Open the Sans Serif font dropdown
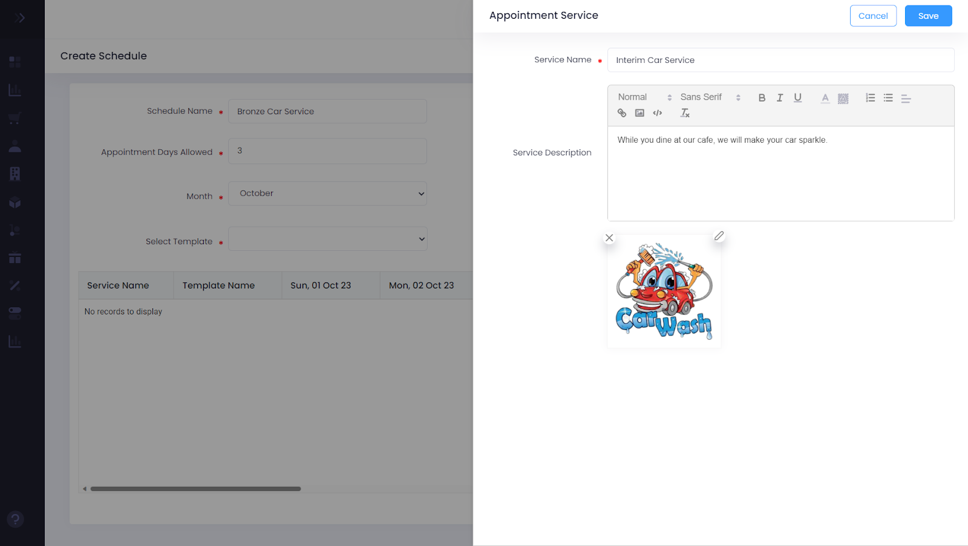The image size is (968, 546). [710, 97]
